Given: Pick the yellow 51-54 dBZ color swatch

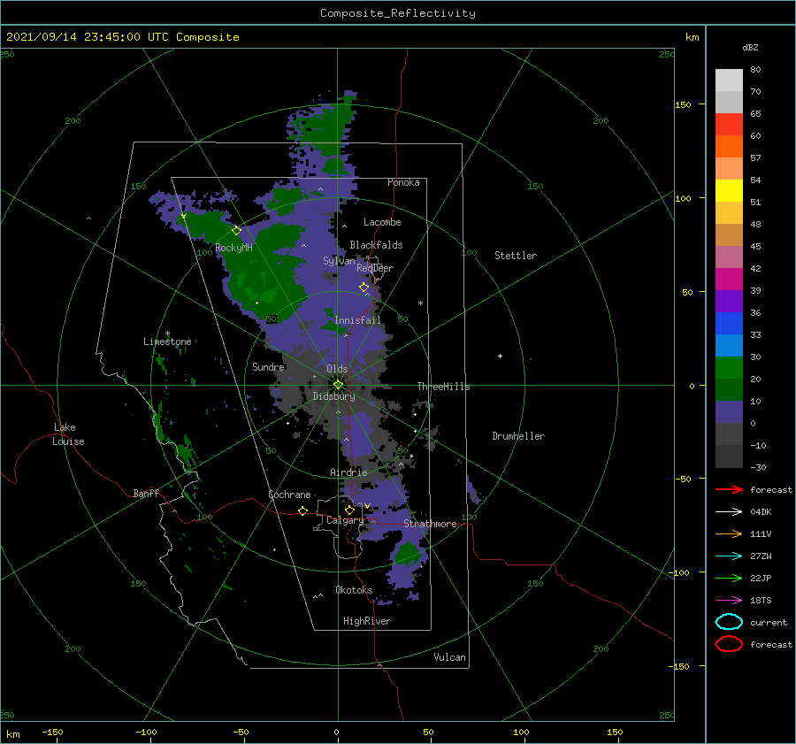Looking at the screenshot, I should pyautogui.click(x=729, y=191).
